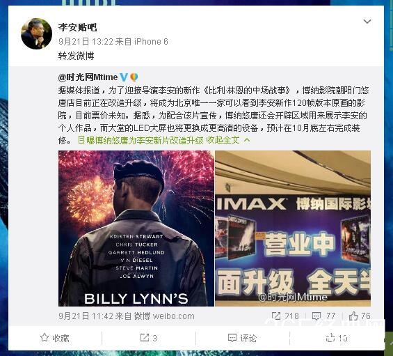The width and height of the screenshot is (393, 356).
Task: Open the IMAX cinema photo
Action: (x=293, y=229)
